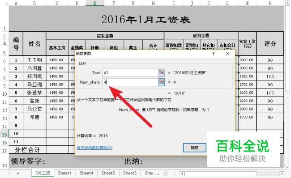Select row 18 header

pos(4,161)
